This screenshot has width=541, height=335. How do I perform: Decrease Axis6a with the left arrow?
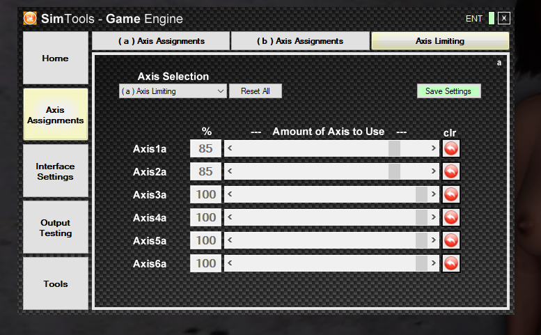click(x=230, y=263)
